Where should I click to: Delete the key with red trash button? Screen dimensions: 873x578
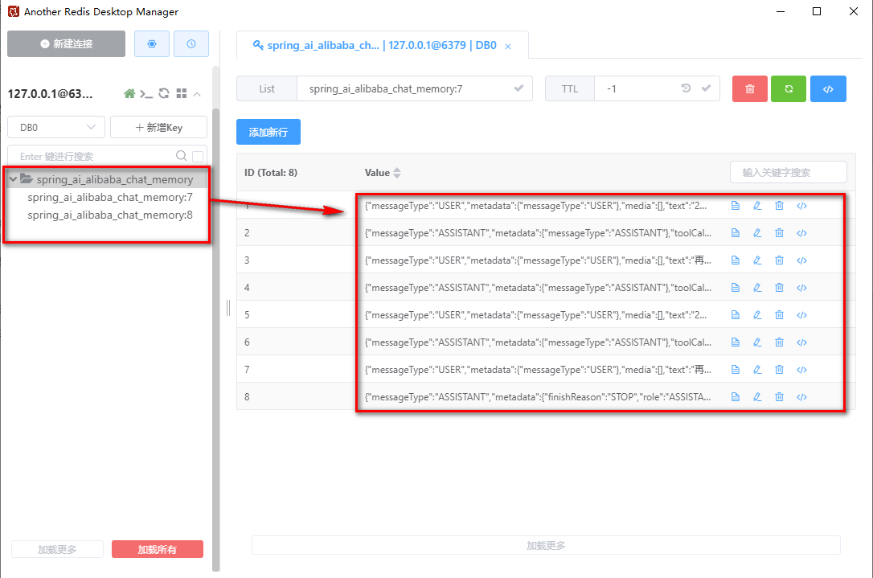[x=750, y=89]
